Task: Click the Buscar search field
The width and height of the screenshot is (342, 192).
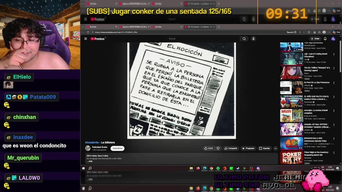Action: (x=203, y=39)
